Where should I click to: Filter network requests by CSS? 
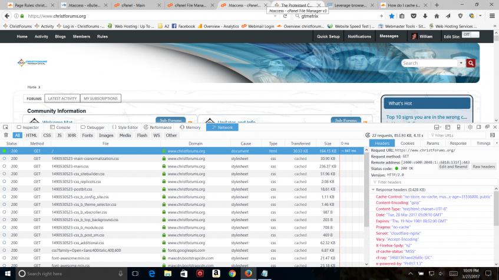[x=47, y=135]
